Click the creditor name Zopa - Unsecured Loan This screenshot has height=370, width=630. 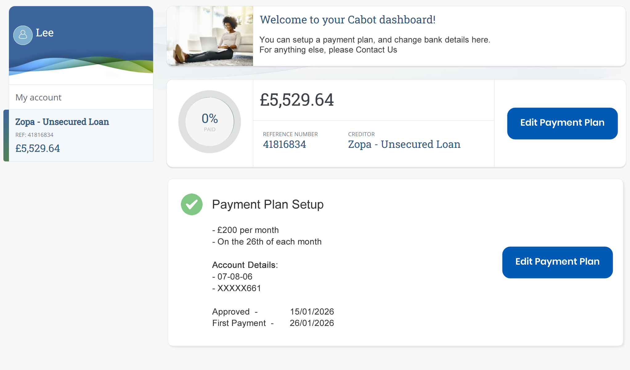click(404, 144)
